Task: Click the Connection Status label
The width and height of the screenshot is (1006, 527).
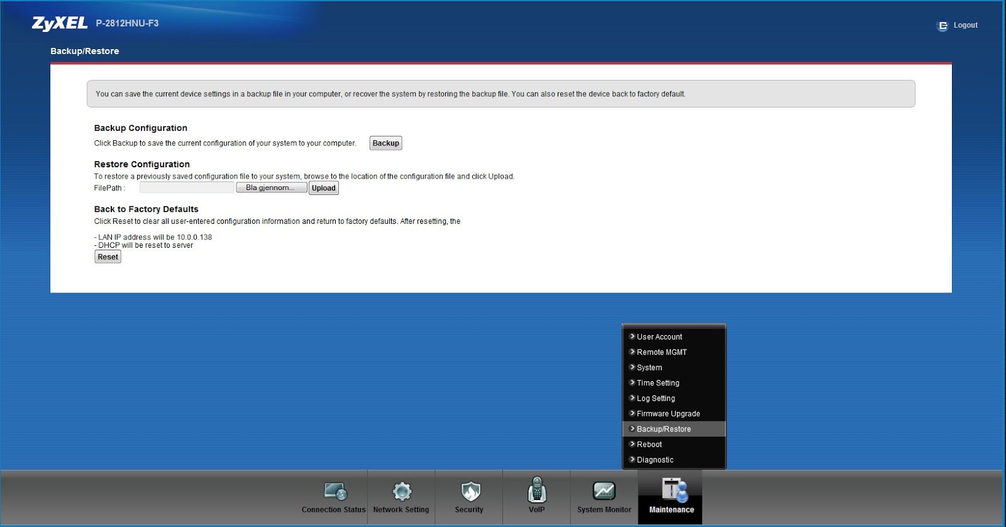Action: pos(333,510)
